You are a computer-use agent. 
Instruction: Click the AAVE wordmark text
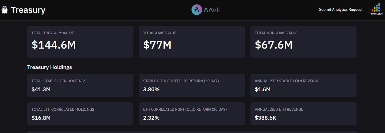212,10
